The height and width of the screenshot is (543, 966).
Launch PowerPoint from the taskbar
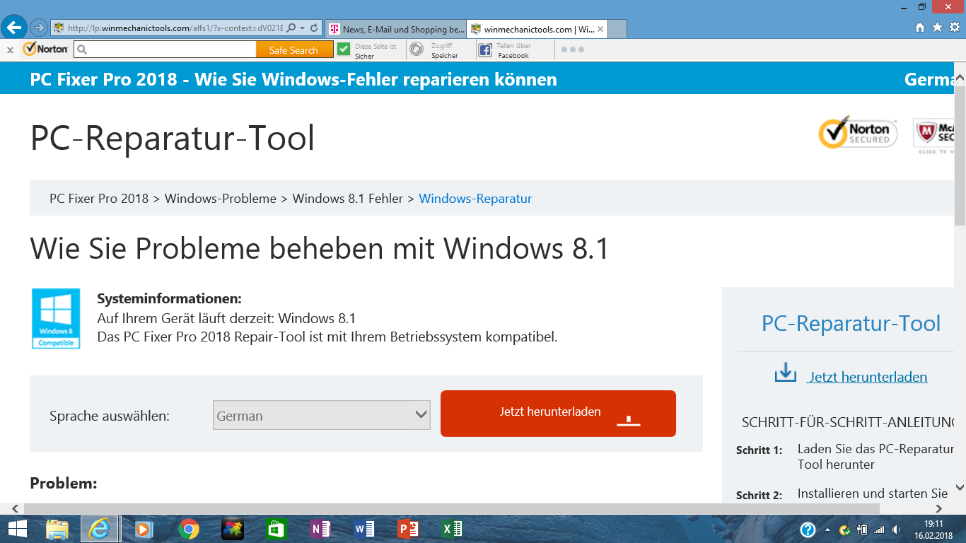[408, 529]
